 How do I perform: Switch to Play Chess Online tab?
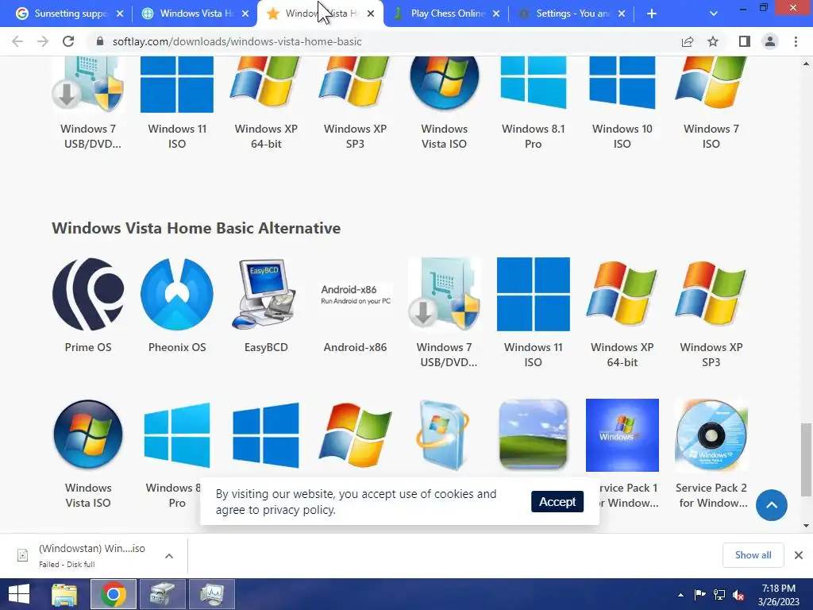446,14
